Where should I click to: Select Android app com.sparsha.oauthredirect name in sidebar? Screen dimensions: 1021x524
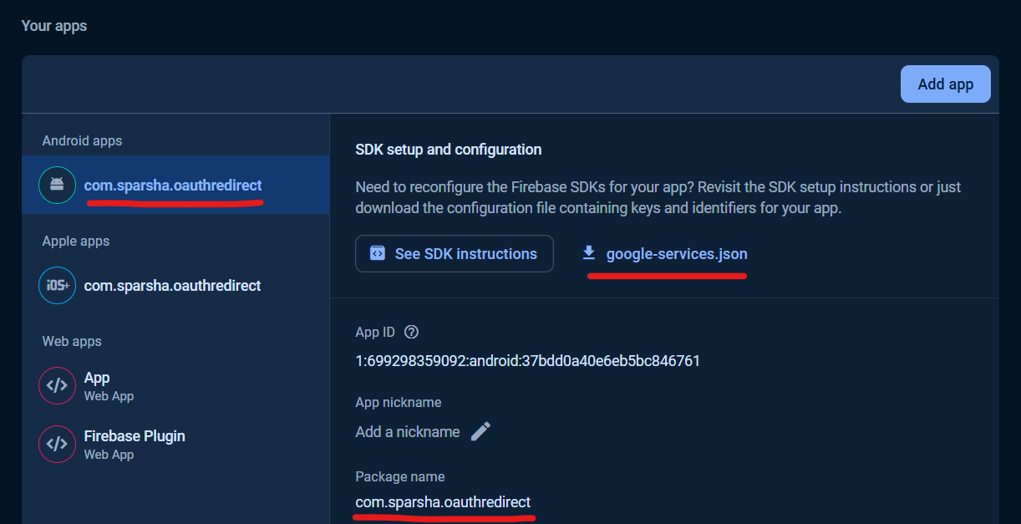pyautogui.click(x=173, y=186)
